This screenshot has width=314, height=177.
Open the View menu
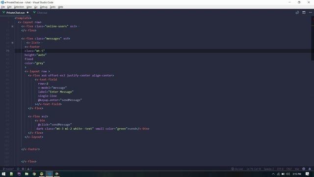click(x=29, y=7)
